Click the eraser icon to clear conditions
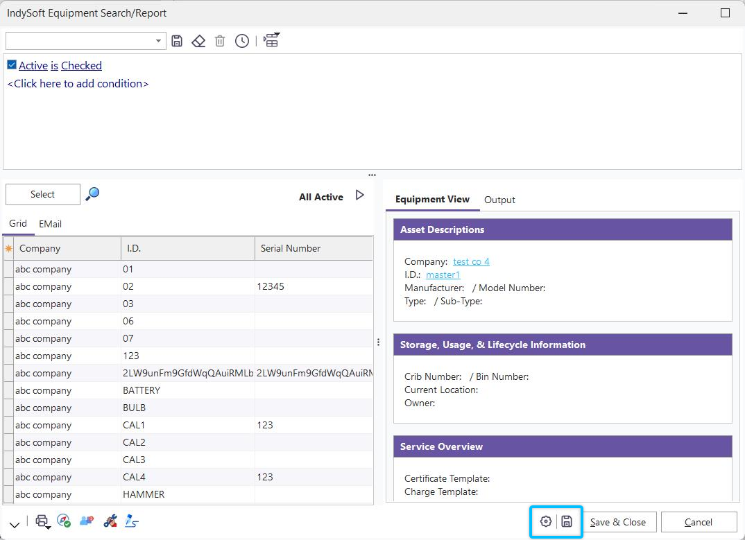Image resolution: width=745 pixels, height=540 pixels. tap(198, 41)
